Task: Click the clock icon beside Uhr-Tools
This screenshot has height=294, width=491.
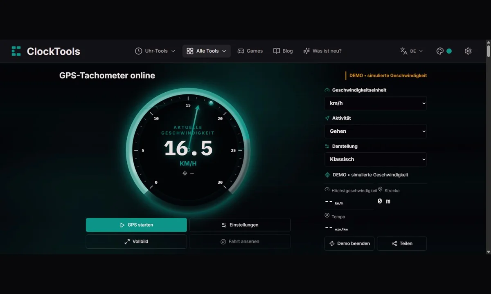Action: click(x=139, y=51)
